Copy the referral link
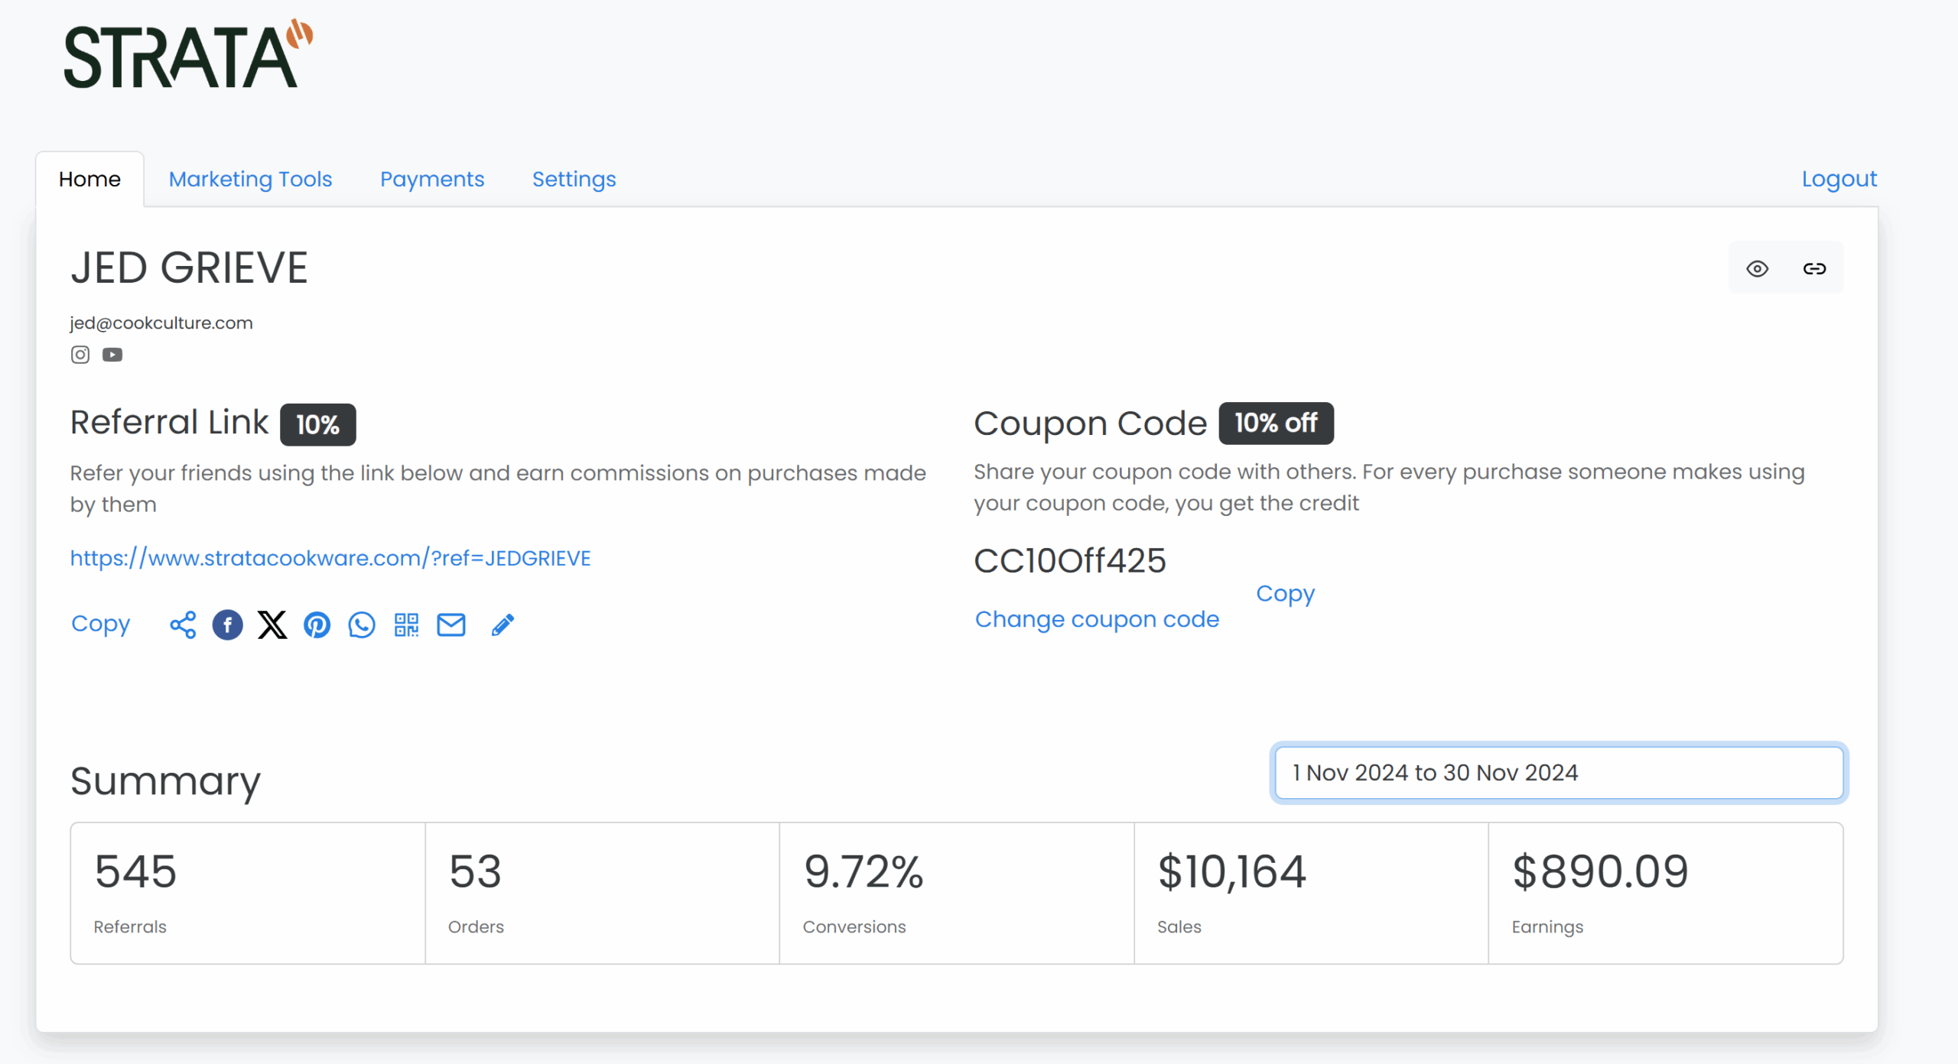 (x=100, y=624)
